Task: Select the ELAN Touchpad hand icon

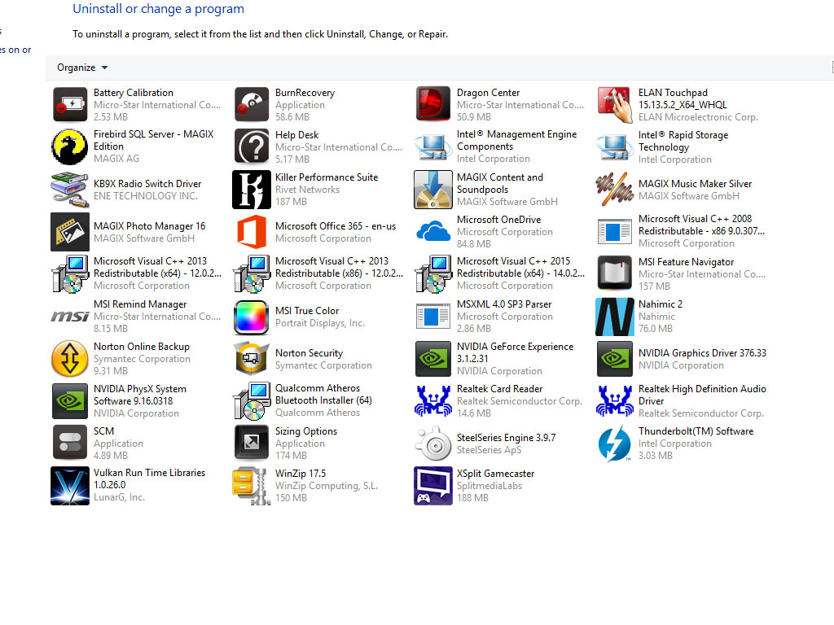Action: (615, 104)
